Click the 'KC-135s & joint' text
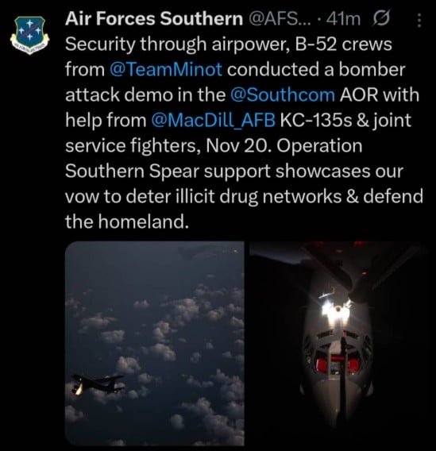Viewport: 436px width, 451px height. pyautogui.click(x=345, y=120)
